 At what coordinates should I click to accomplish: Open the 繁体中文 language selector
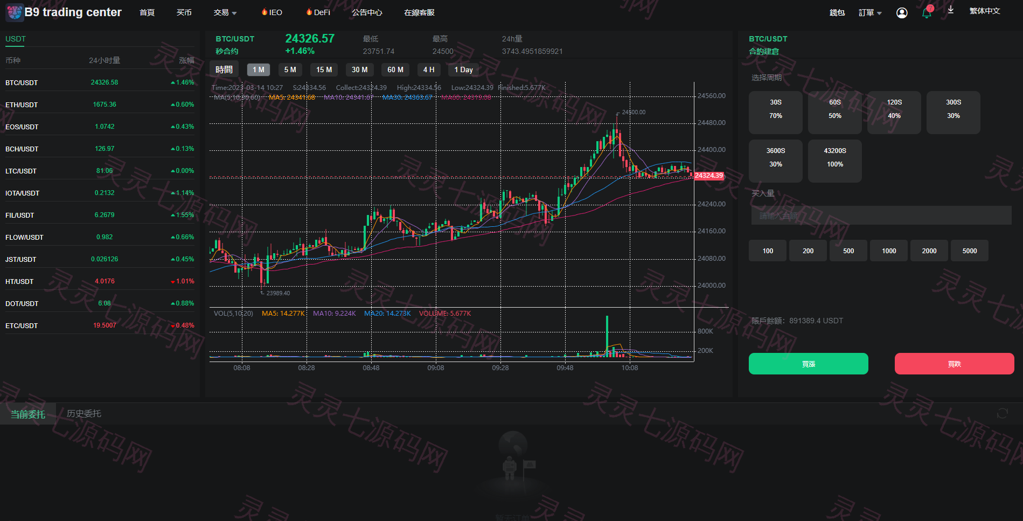pyautogui.click(x=985, y=11)
